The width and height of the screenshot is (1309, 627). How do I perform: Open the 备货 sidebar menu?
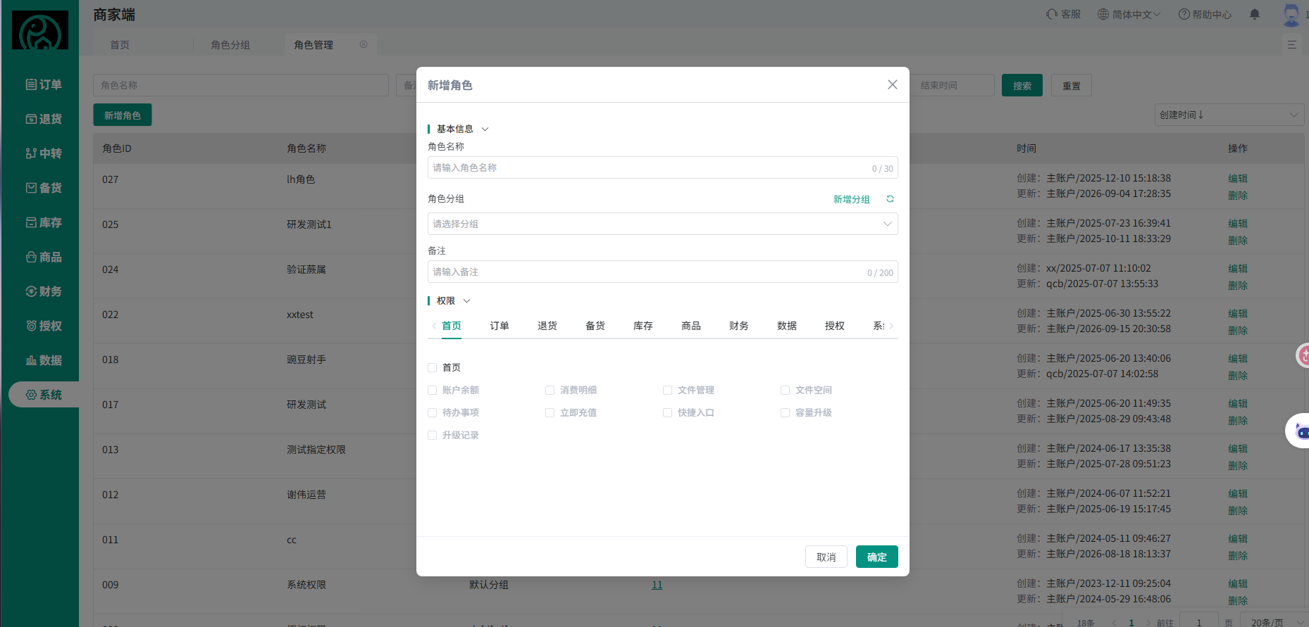(x=44, y=188)
